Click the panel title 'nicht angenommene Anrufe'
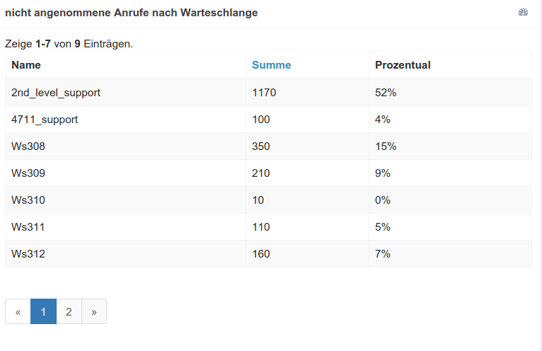Viewport: 542px width, 351px height. pos(131,13)
